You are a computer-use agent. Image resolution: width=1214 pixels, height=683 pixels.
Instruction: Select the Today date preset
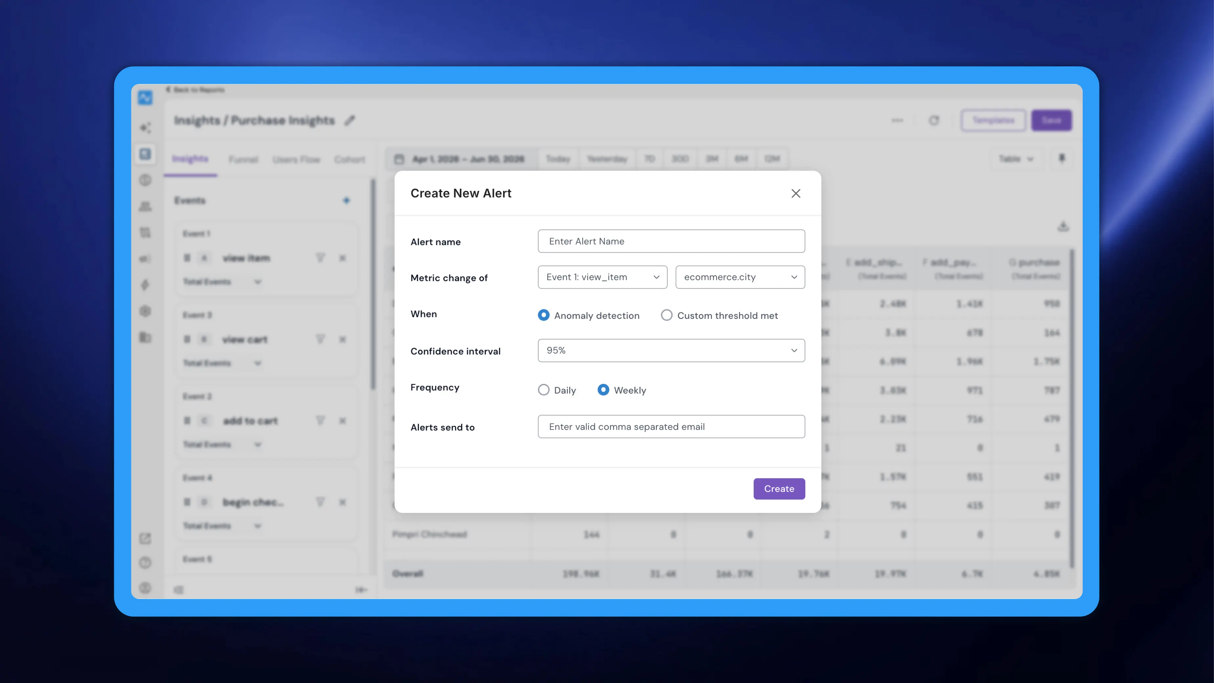tap(558, 159)
